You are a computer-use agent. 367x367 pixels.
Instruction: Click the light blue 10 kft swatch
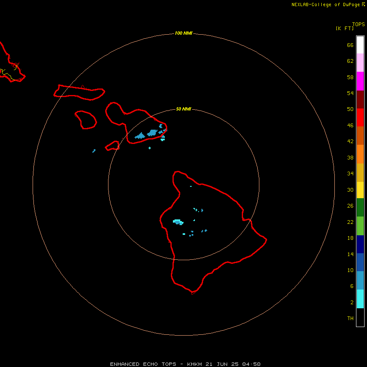pos(360,281)
